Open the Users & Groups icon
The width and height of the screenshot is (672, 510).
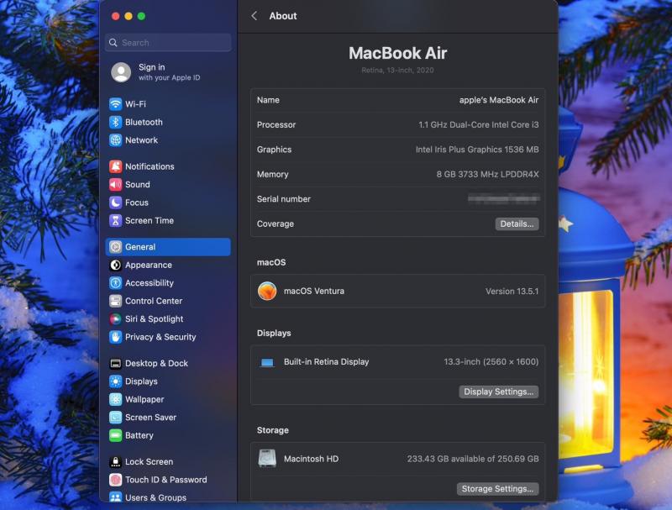tap(115, 497)
